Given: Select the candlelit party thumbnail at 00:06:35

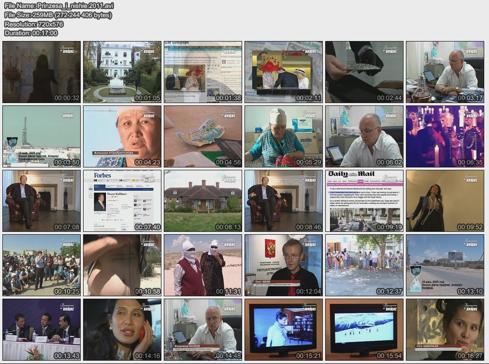Looking at the screenshot, I should [x=445, y=136].
